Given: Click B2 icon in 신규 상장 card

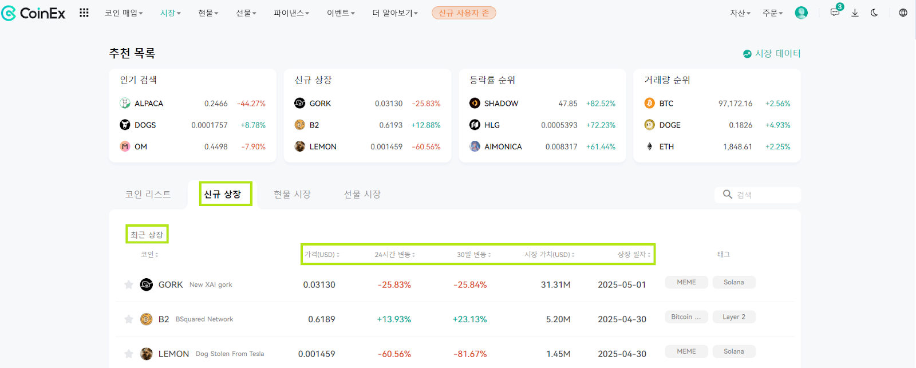Looking at the screenshot, I should (x=299, y=125).
